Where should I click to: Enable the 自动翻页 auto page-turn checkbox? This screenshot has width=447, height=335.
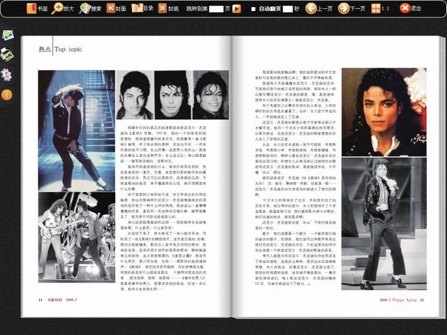click(253, 9)
